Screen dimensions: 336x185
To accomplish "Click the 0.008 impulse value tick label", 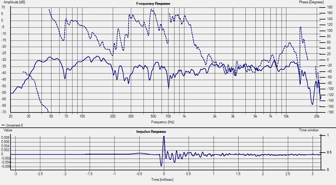I will pos(5,138).
